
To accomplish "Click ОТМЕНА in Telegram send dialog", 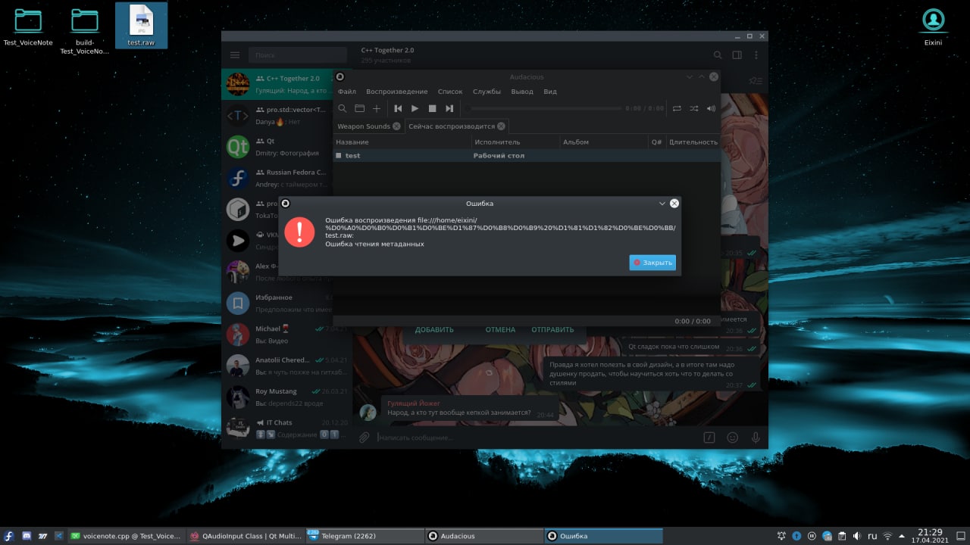I will tap(500, 330).
